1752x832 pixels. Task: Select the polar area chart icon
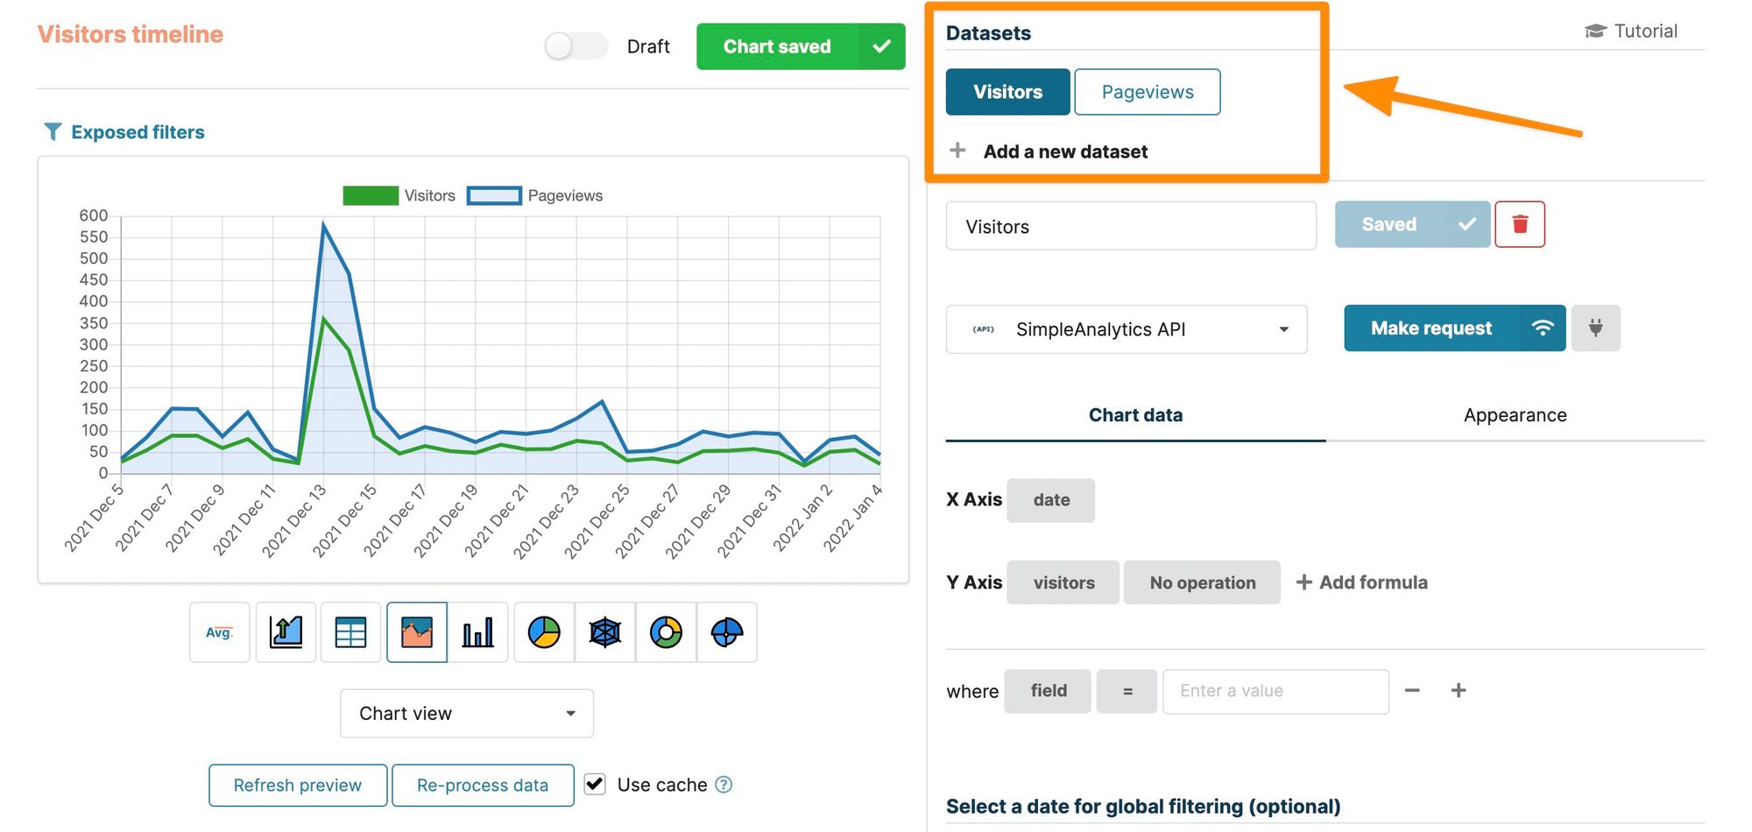727,632
